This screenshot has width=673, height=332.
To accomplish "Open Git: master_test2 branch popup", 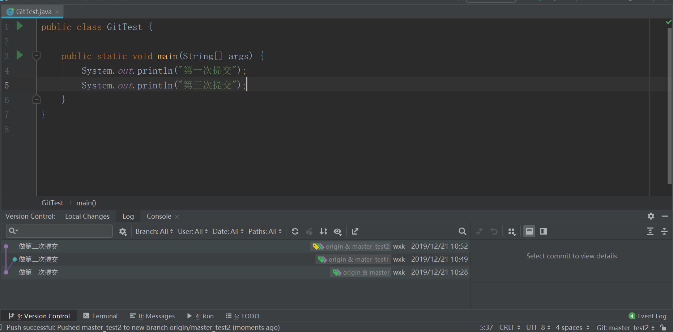I will (x=625, y=327).
